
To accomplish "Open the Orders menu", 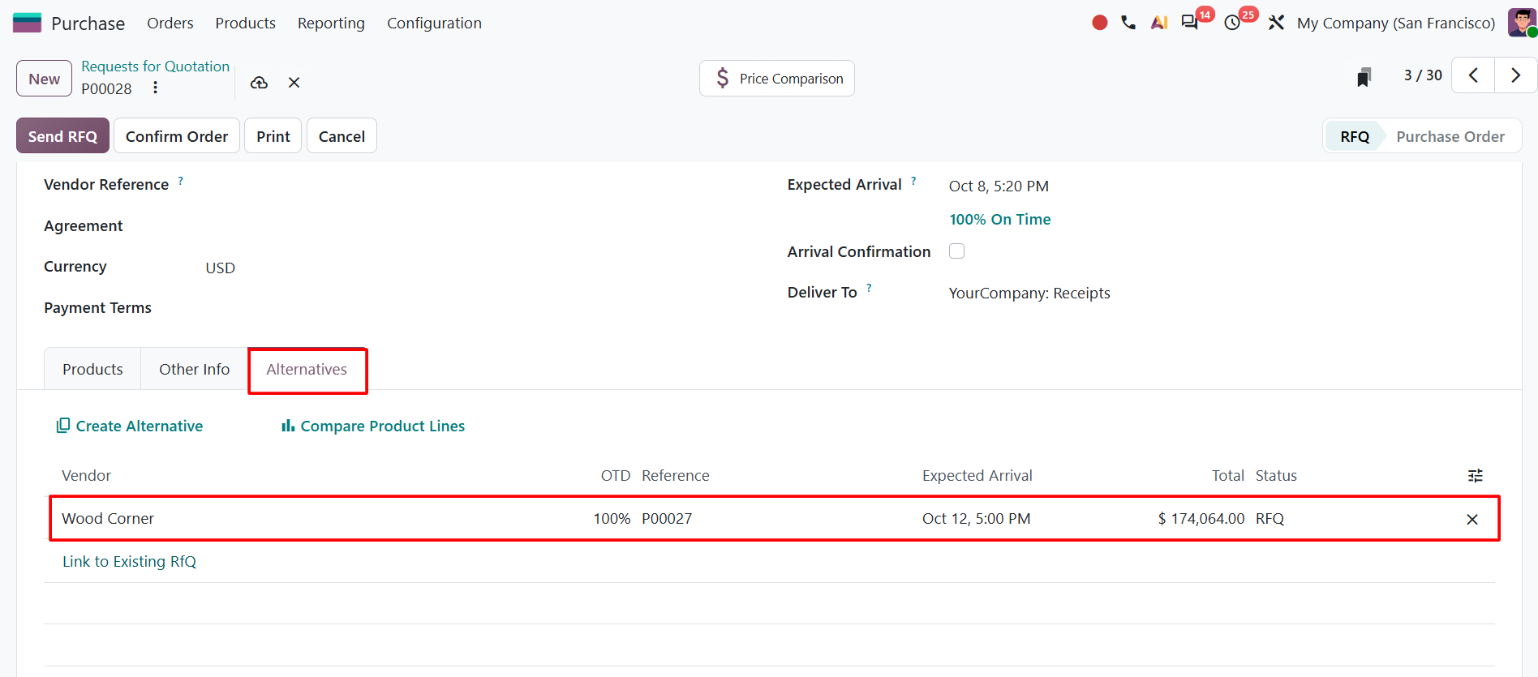I will click(x=170, y=23).
